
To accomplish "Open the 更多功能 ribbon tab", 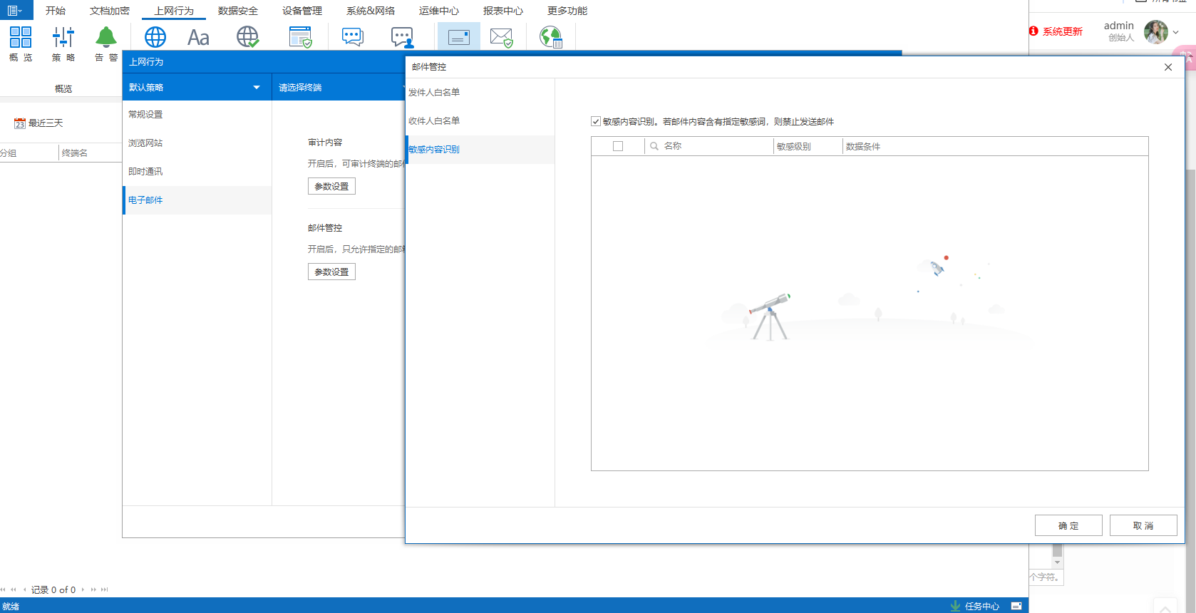I will click(x=567, y=11).
